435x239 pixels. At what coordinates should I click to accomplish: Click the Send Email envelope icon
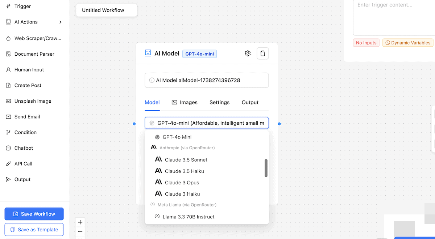point(8,117)
